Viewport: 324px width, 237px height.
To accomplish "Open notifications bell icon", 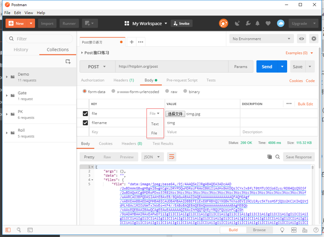I will tap(257, 23).
